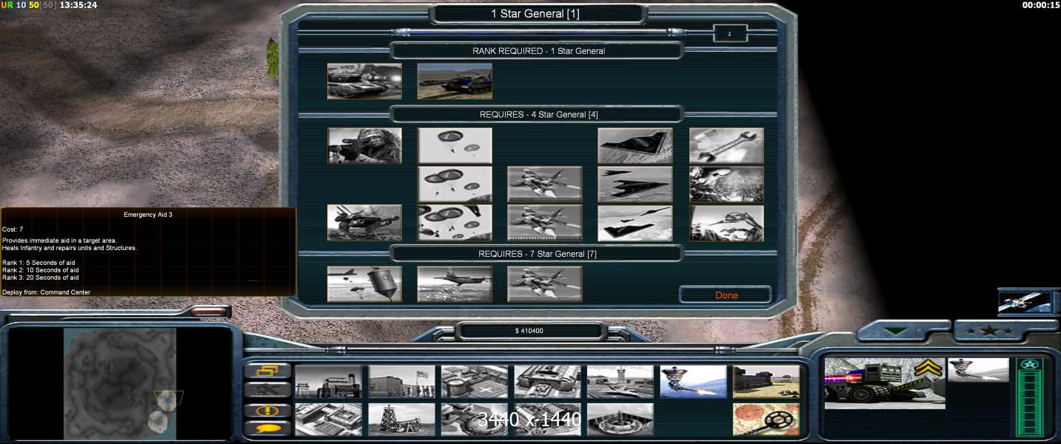
Task: Pick the first tank icon under 1 Star General
Action: (x=364, y=81)
